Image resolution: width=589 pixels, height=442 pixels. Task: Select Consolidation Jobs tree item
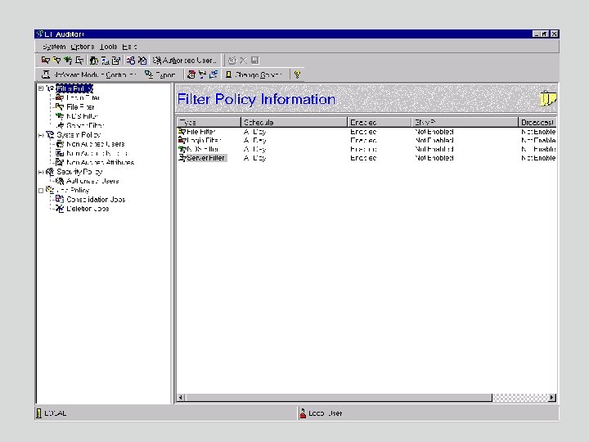95,199
